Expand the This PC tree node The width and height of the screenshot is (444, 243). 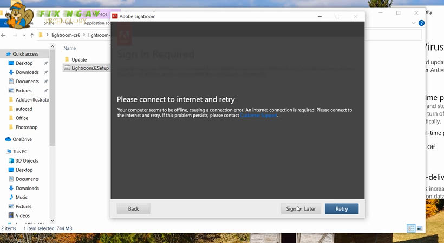coord(2,152)
